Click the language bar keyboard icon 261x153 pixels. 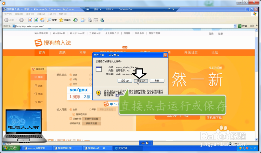(143, 143)
